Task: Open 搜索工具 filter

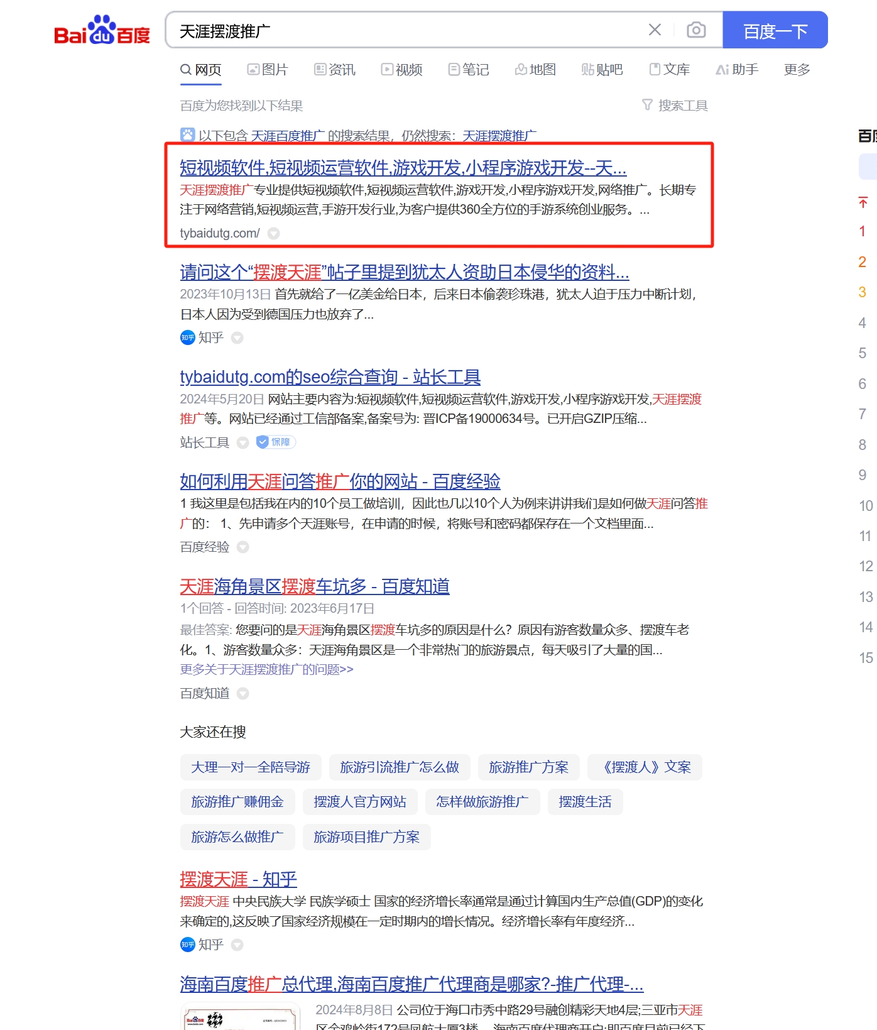Action: coord(675,105)
